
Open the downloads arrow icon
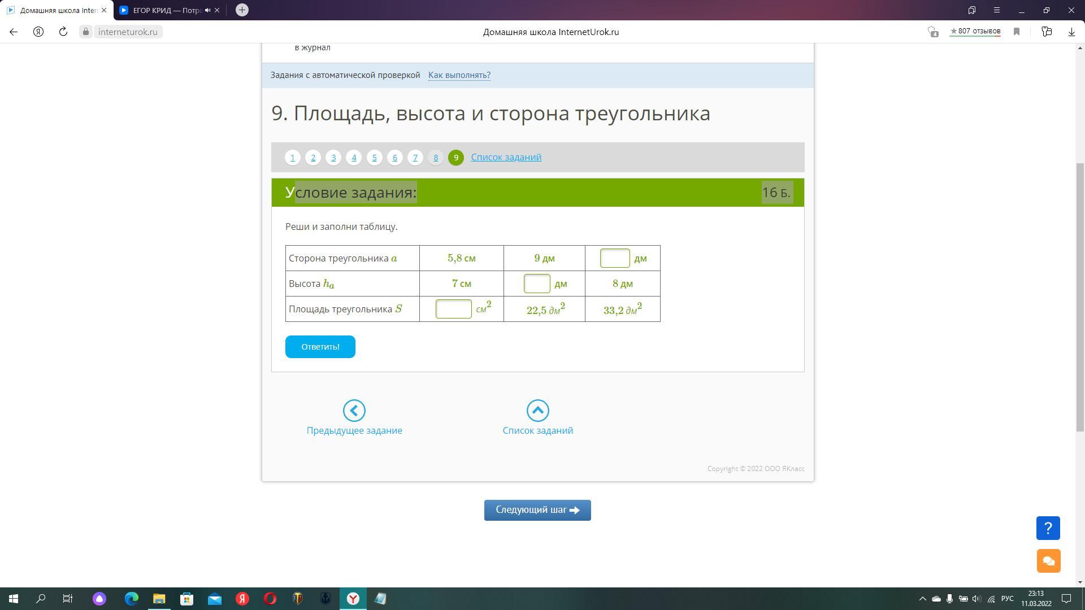coord(1071,32)
